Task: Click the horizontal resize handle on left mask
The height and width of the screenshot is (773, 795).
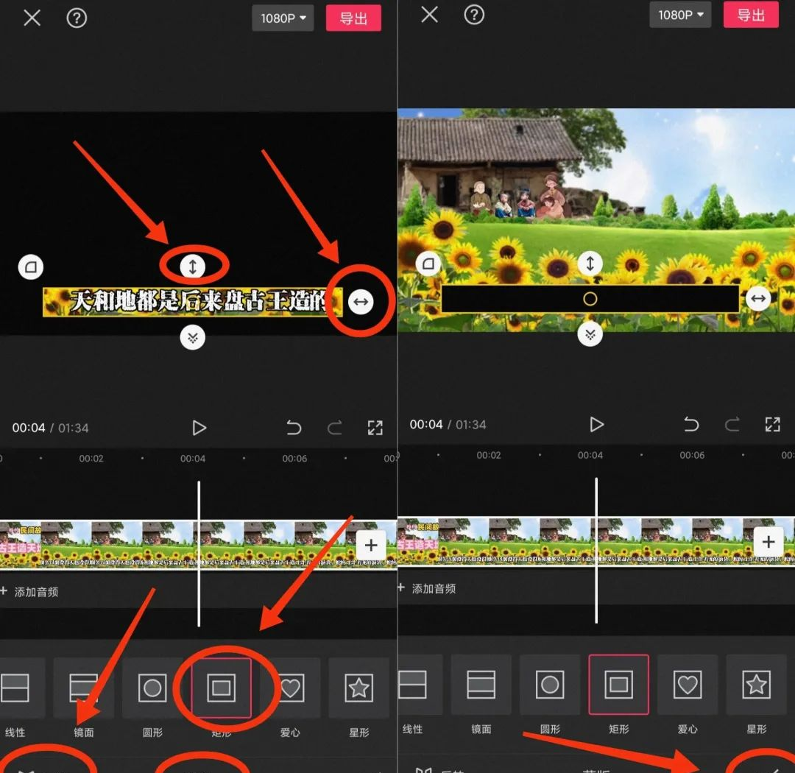Action: (x=361, y=301)
